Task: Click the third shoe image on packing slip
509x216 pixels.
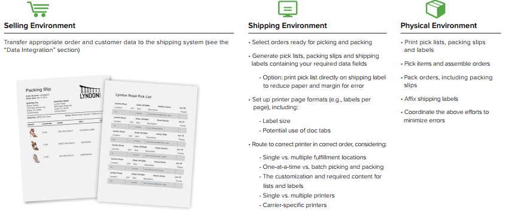Action: [36, 158]
